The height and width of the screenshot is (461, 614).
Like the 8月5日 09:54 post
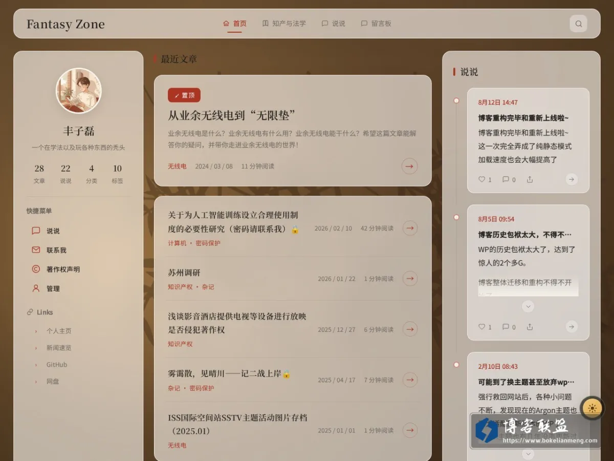485,327
